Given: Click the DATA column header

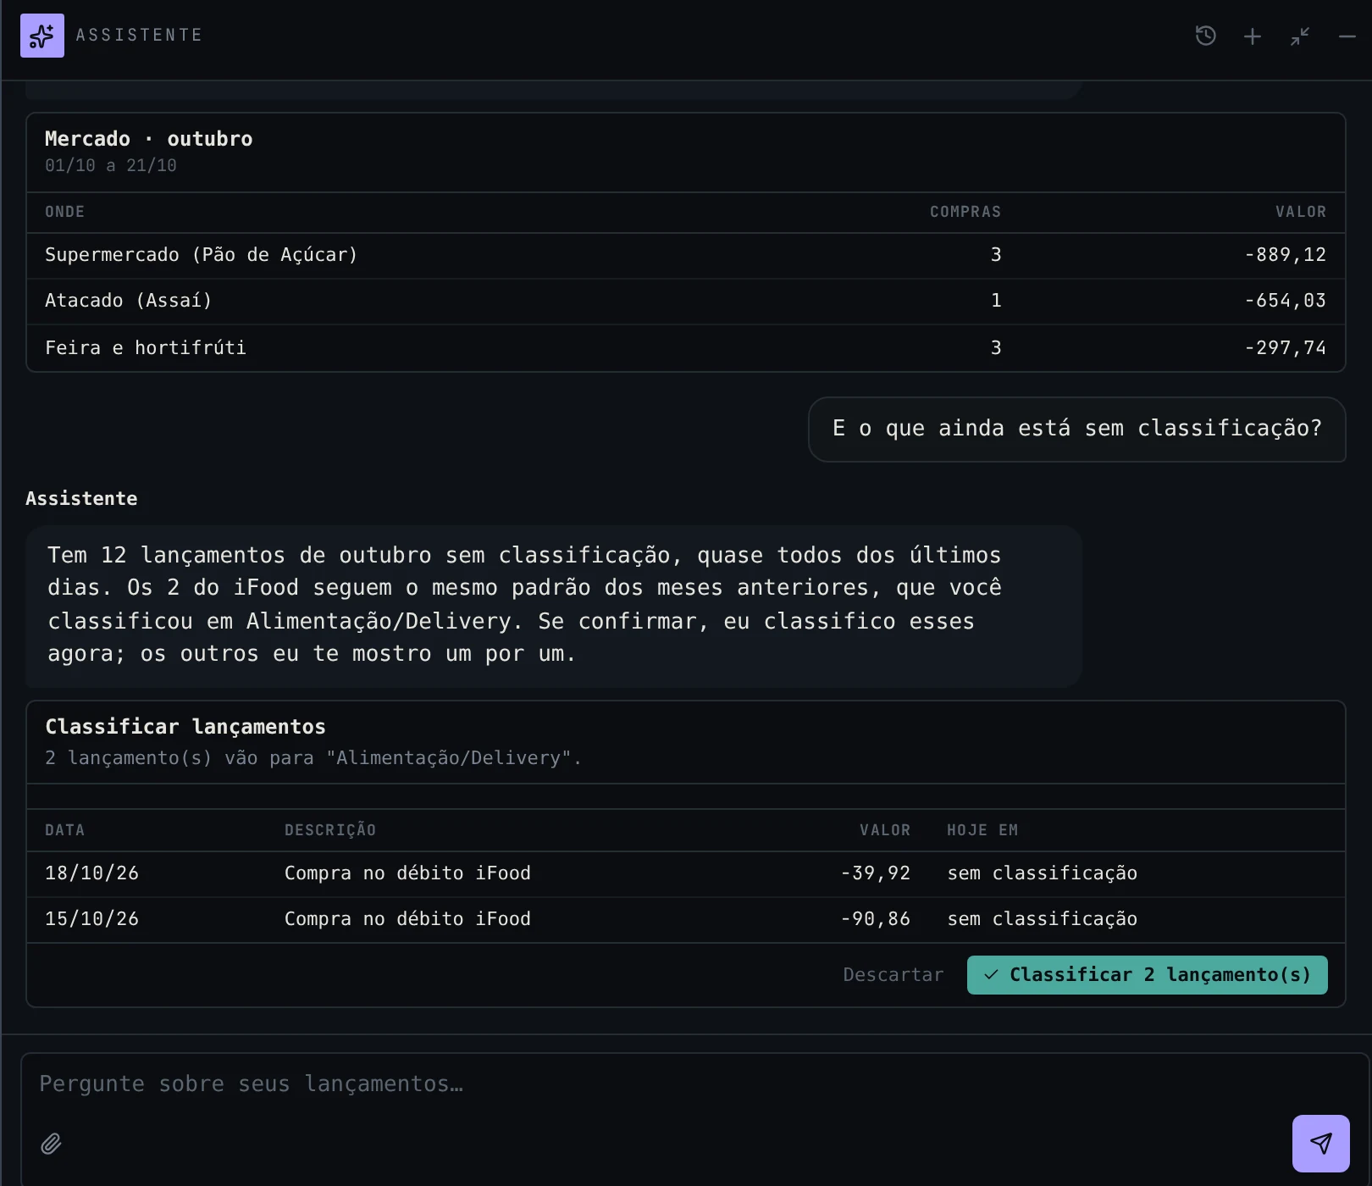Looking at the screenshot, I should [x=65, y=830].
